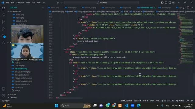Open the Extensions view
The width and height of the screenshot is (195, 109).
point(3,36)
